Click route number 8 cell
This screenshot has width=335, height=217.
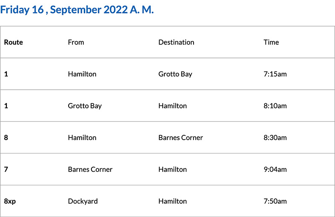pyautogui.click(x=6, y=137)
